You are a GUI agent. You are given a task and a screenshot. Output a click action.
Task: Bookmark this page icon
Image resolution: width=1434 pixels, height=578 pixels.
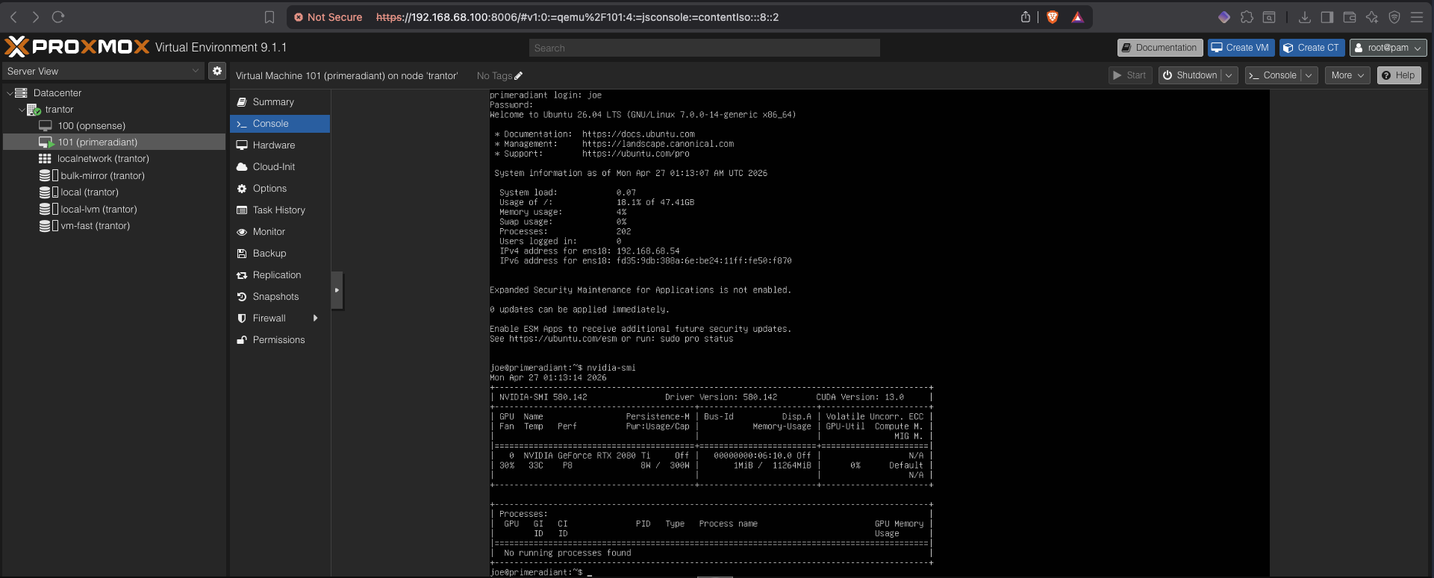[269, 17]
